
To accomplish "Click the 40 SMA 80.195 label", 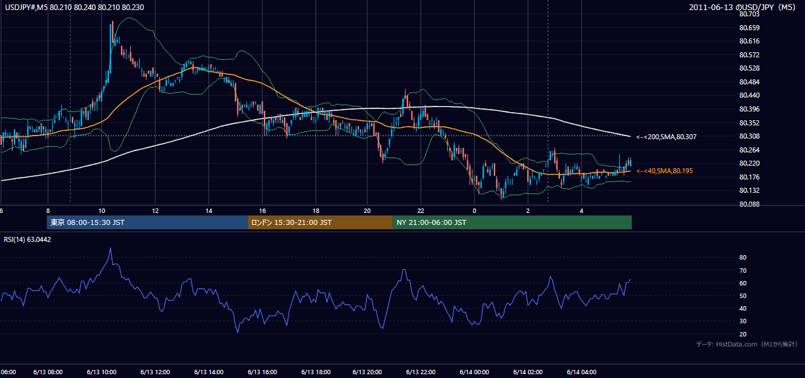I will (666, 171).
